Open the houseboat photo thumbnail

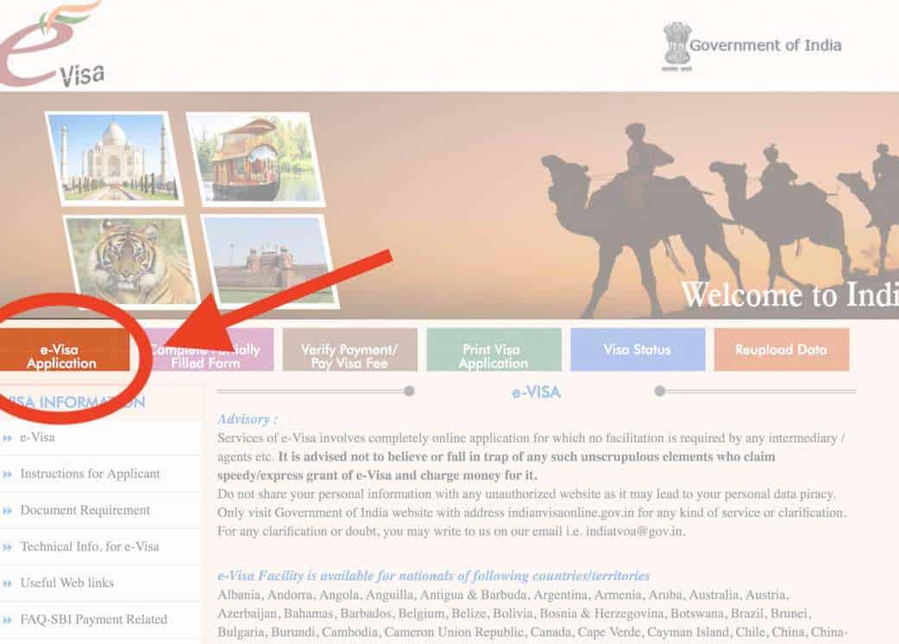[255, 159]
